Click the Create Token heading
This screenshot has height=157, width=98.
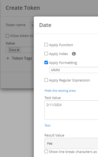[x=23, y=8]
